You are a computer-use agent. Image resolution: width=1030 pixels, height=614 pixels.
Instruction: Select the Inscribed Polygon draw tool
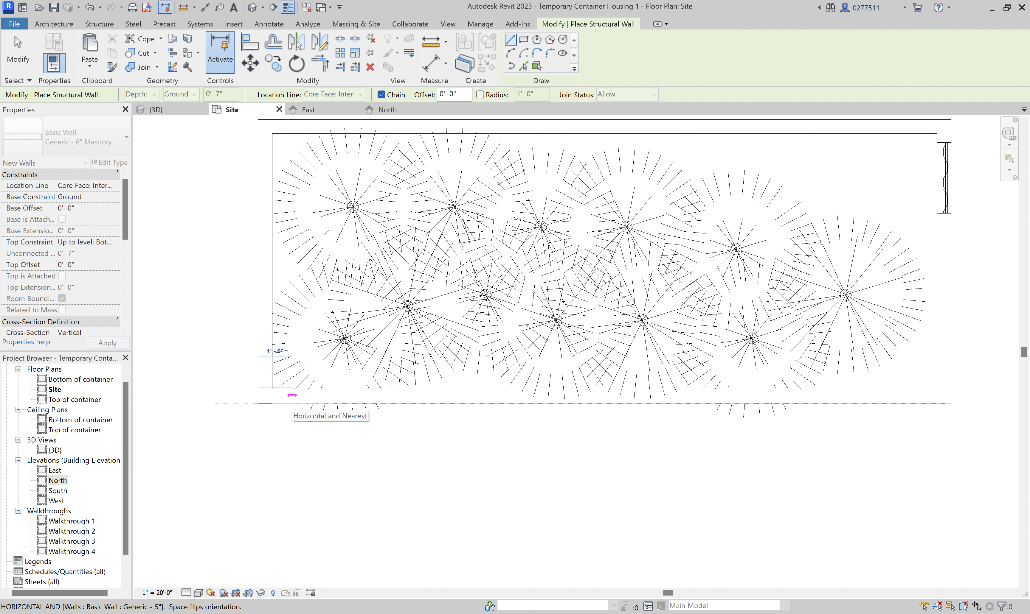pos(537,39)
